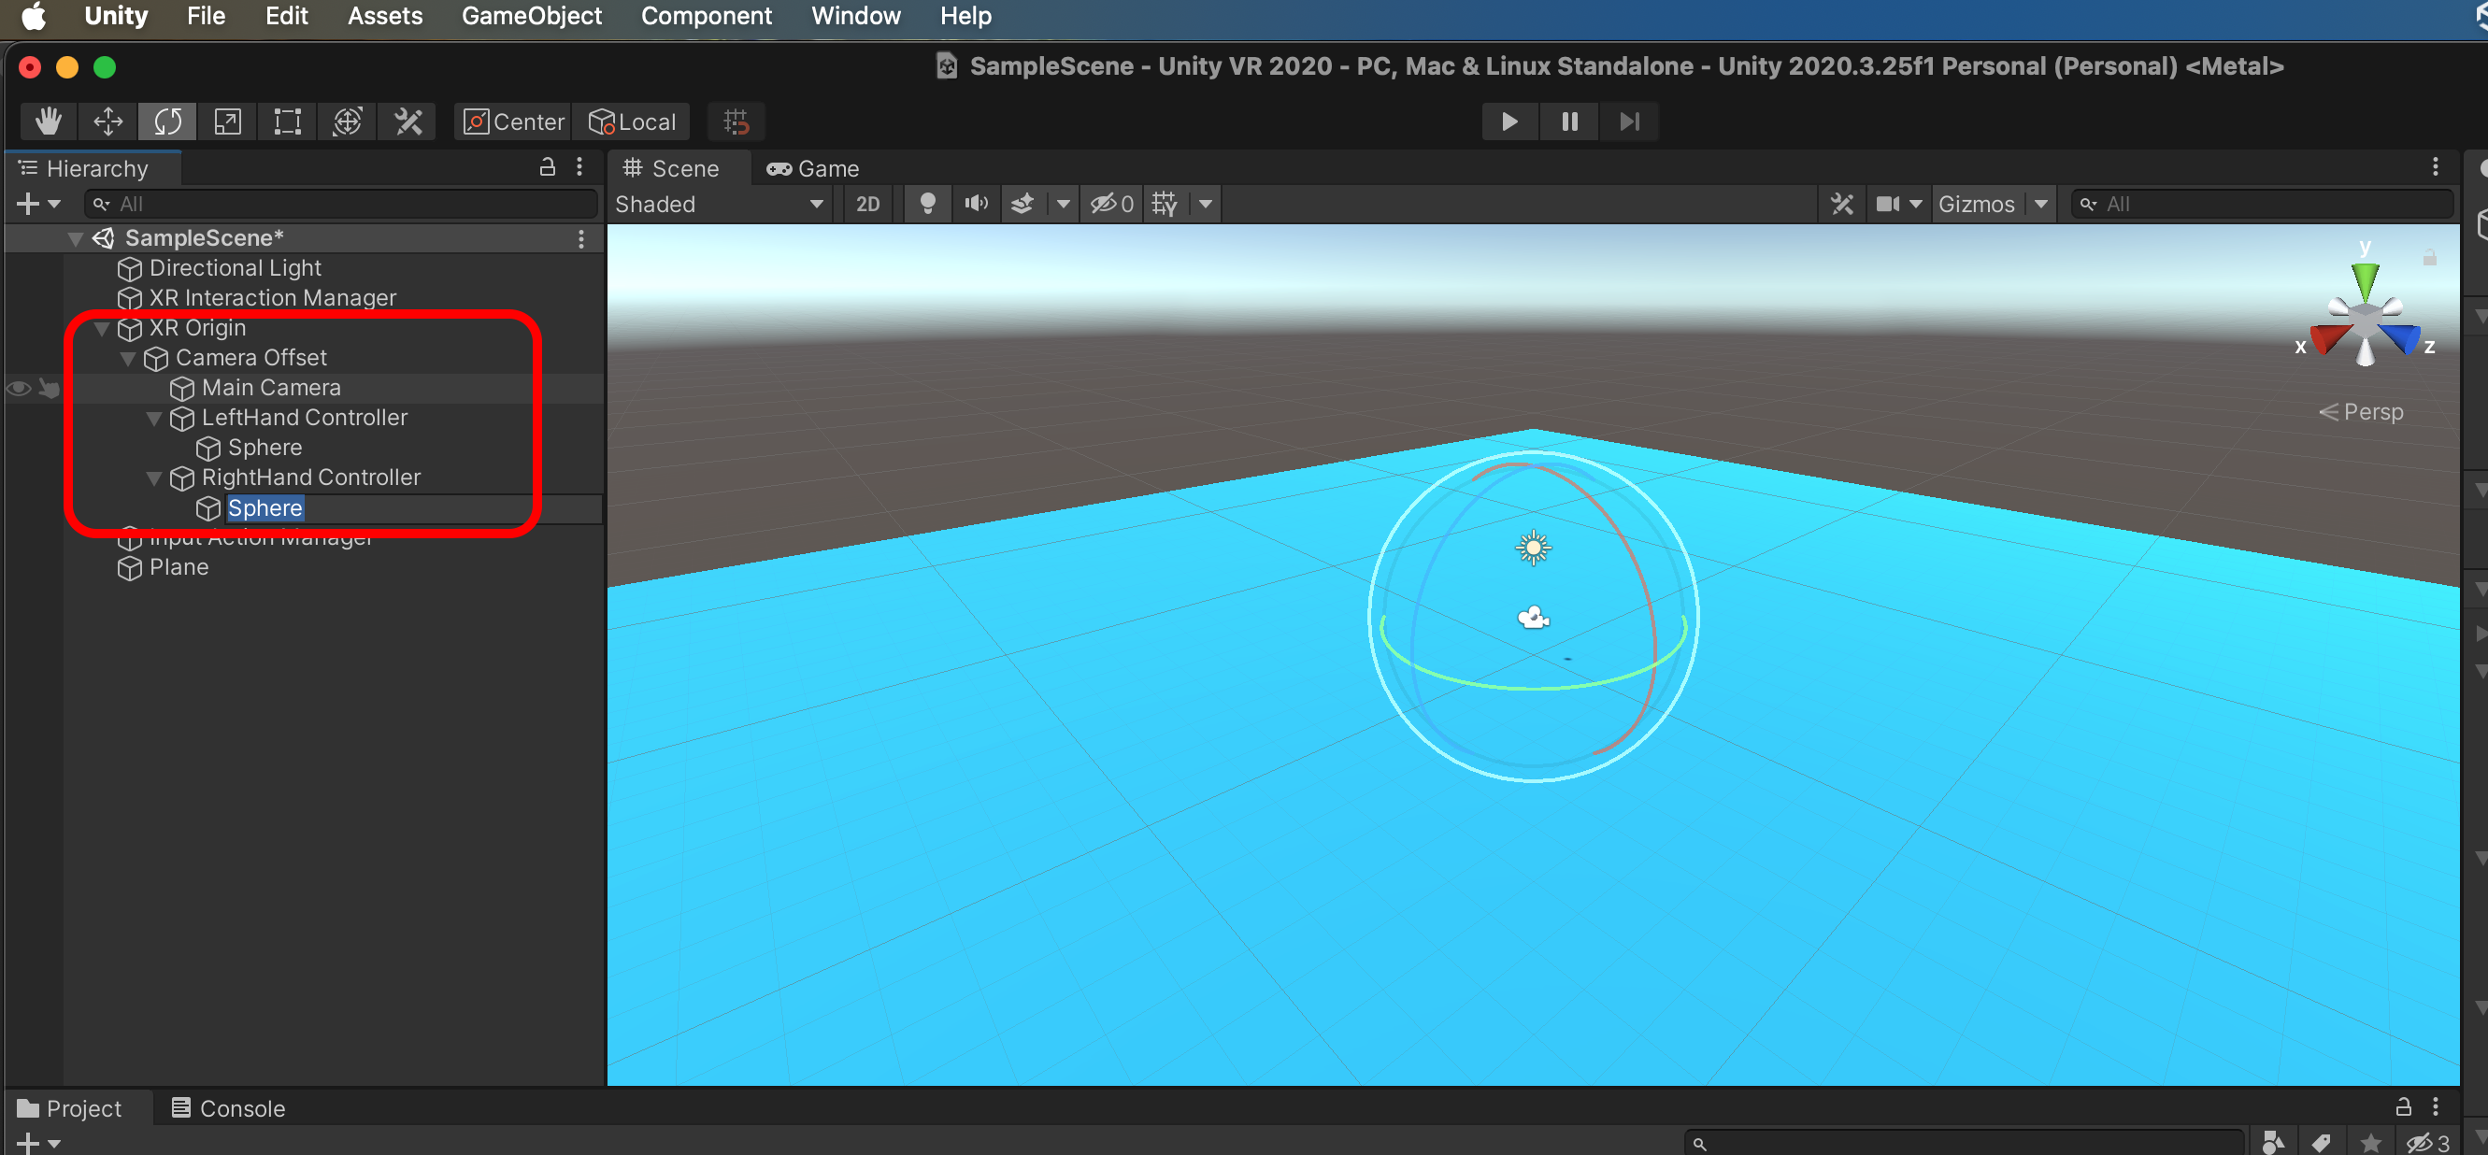The height and width of the screenshot is (1155, 2488).
Task: Switch to the Game tab
Action: [813, 168]
